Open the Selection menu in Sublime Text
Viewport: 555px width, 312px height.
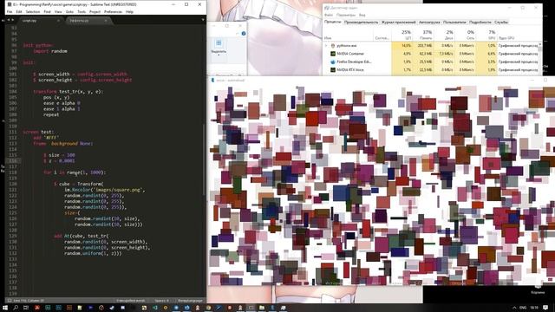(x=33, y=11)
